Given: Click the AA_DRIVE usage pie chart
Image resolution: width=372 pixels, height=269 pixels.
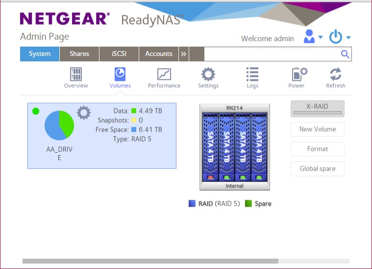Looking at the screenshot, I should pyautogui.click(x=59, y=125).
